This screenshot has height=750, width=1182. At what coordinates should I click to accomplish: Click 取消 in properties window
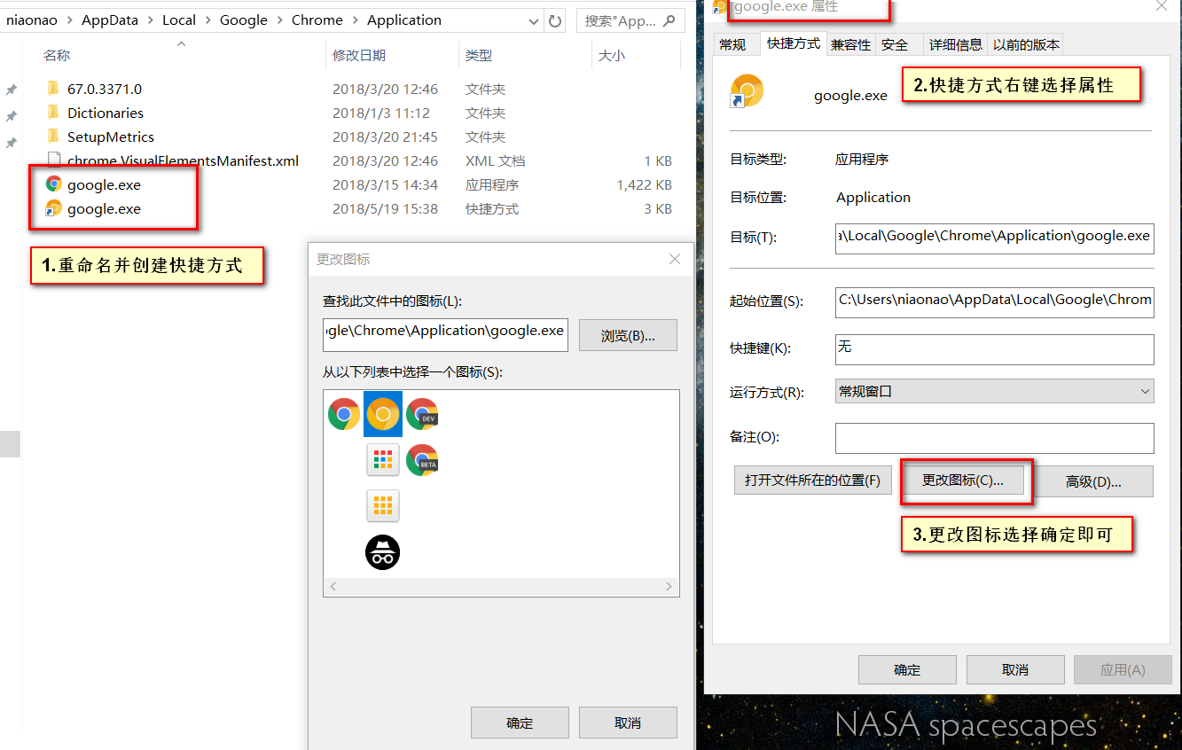(1015, 669)
